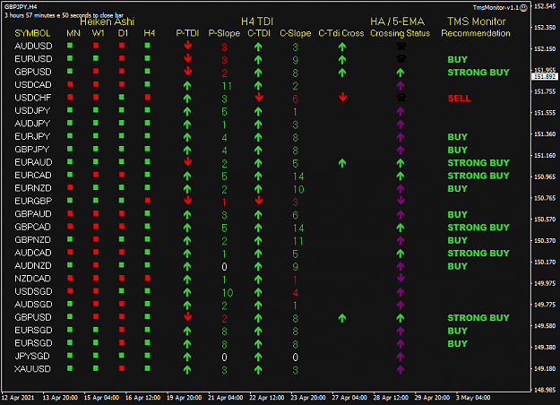Click the red H4 square for USDCHF
The image size is (560, 405).
[148, 97]
